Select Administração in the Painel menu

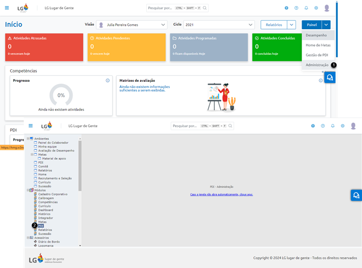[x=318, y=65]
